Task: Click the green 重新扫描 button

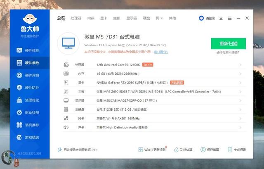Action: 229,44
